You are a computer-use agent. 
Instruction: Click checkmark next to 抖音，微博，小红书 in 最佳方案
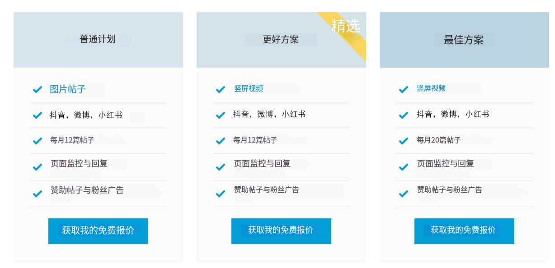coord(404,115)
